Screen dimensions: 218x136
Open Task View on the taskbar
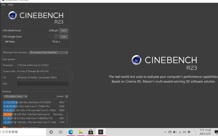point(61,132)
